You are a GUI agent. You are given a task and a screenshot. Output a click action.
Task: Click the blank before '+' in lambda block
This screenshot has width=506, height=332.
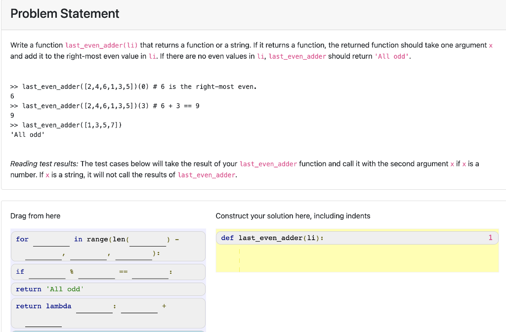139,307
